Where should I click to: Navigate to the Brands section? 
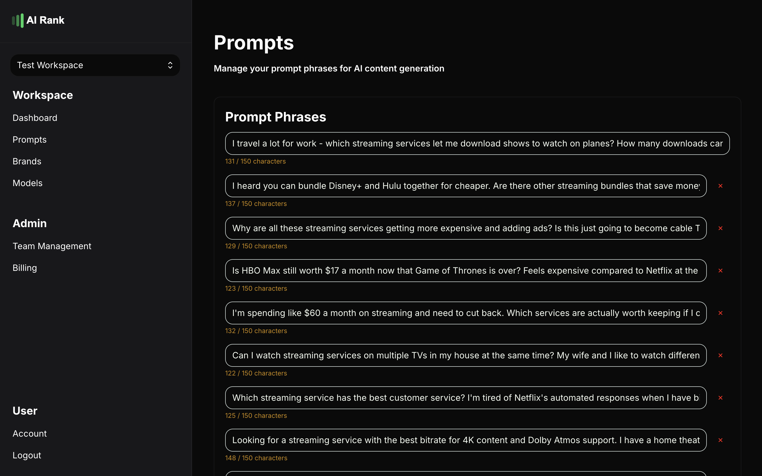[27, 161]
